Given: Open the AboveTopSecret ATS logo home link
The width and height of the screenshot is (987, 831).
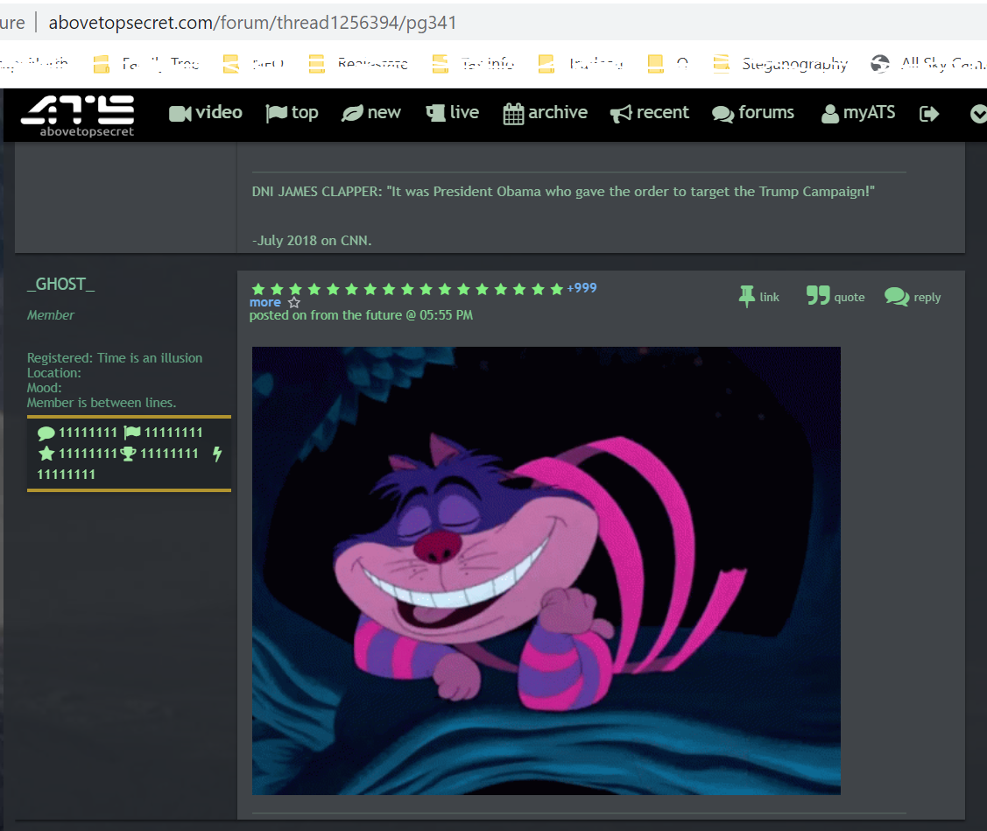Looking at the screenshot, I should (x=78, y=116).
